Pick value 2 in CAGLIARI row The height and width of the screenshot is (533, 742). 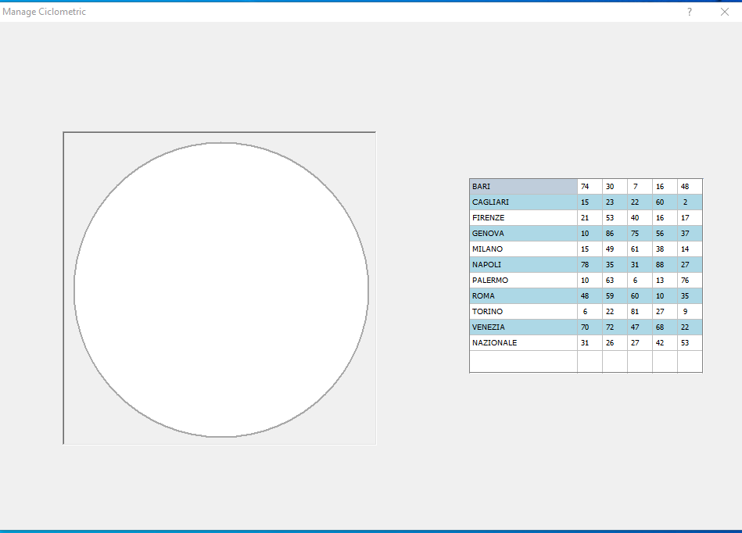(x=690, y=202)
